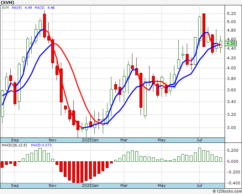Select the green SVM legend label
This screenshot has width=242, height=194.
click(x=5, y=8)
